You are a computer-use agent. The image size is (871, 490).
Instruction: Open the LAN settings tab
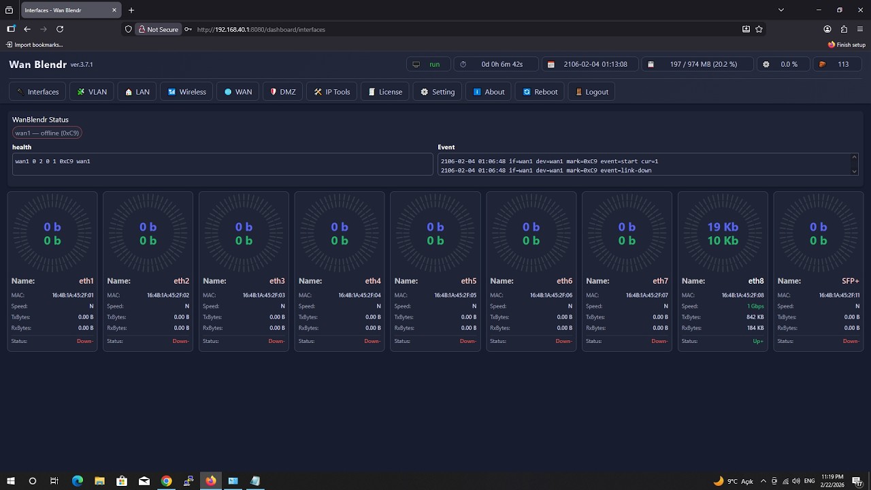coord(137,92)
